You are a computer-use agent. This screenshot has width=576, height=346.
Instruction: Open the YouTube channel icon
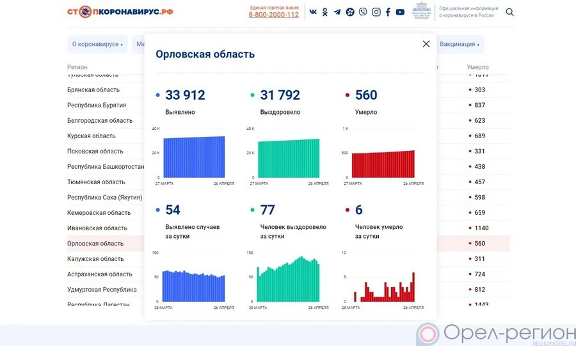click(x=400, y=12)
